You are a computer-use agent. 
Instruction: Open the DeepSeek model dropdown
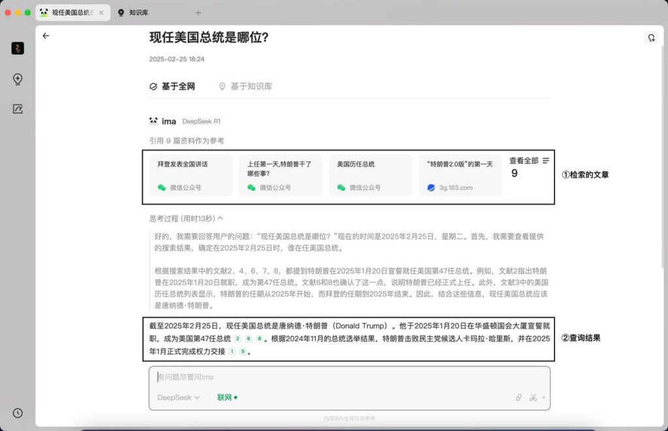178,397
